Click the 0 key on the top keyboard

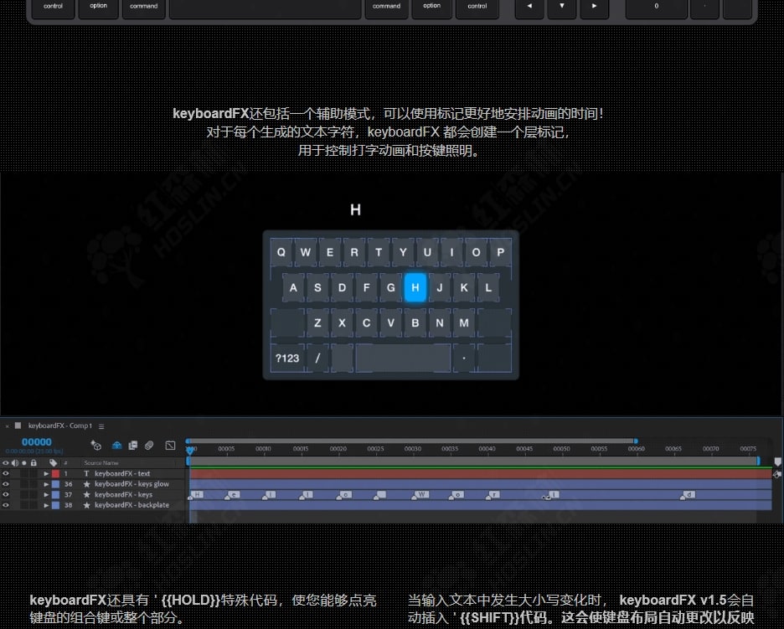click(657, 7)
